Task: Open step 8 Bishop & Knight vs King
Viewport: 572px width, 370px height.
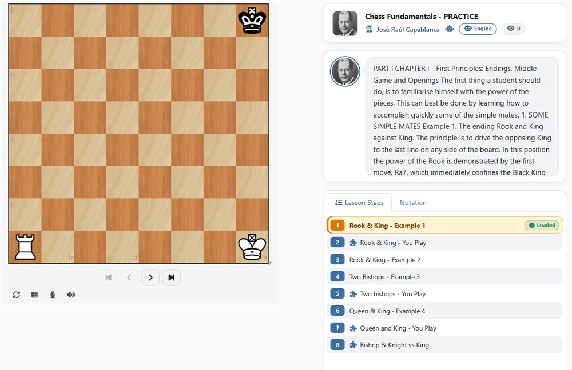Action: [445, 345]
